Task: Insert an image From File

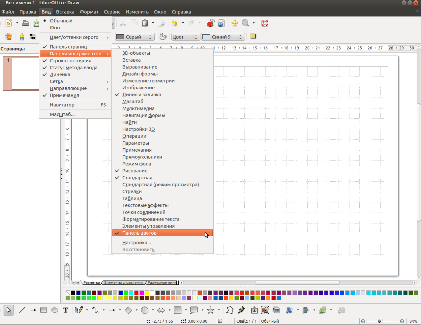Action: (265, 310)
